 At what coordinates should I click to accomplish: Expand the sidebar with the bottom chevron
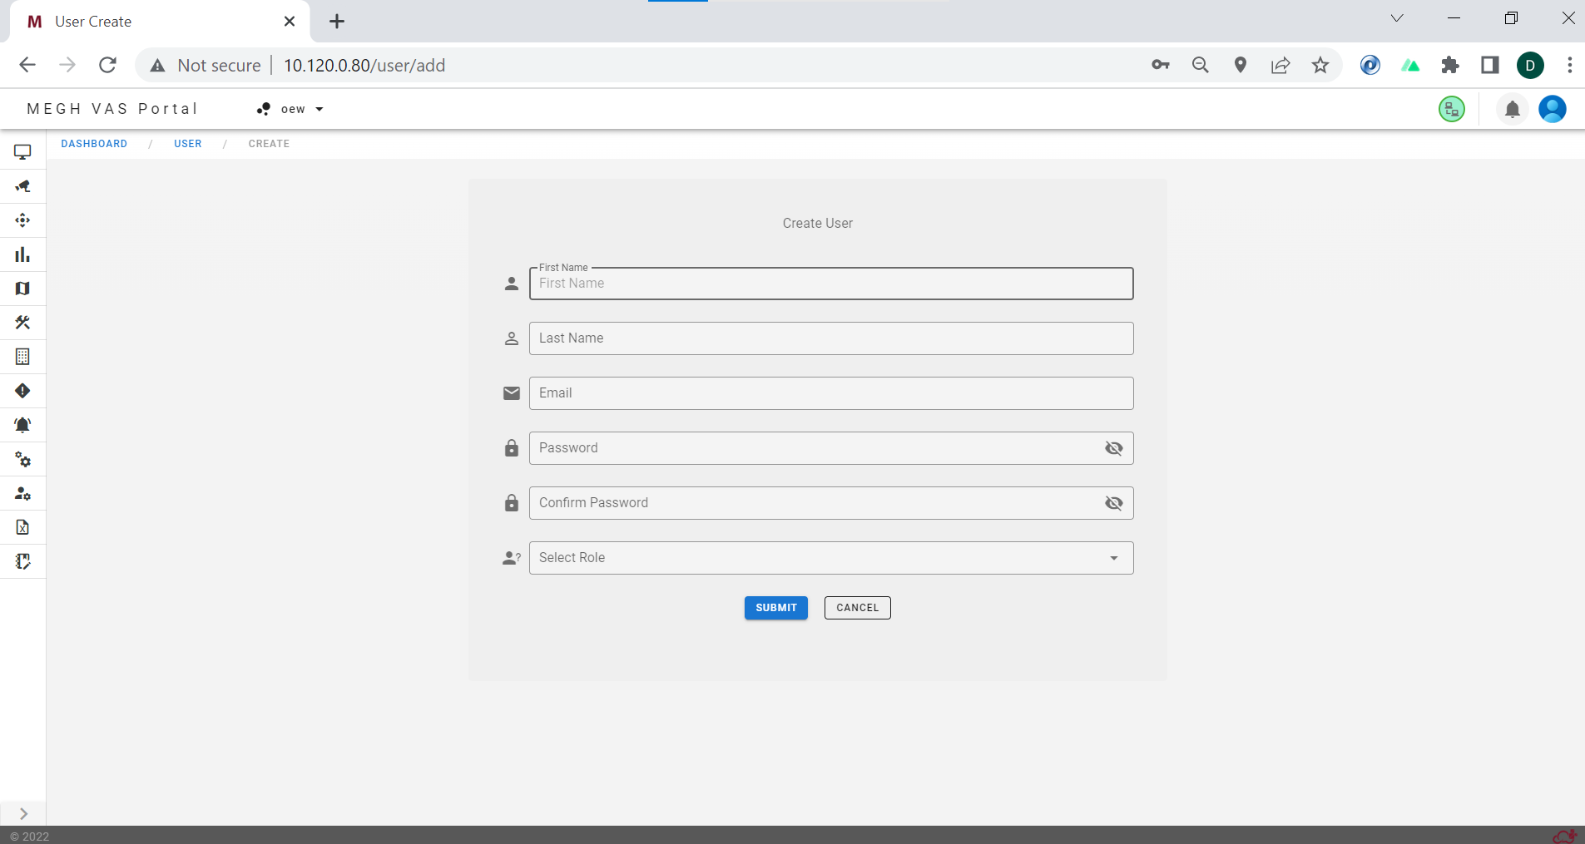[23, 814]
